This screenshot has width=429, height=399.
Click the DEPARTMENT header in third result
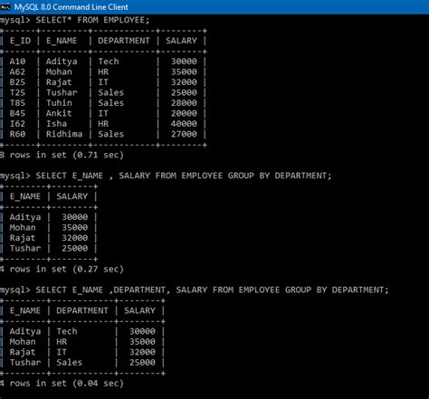point(82,311)
